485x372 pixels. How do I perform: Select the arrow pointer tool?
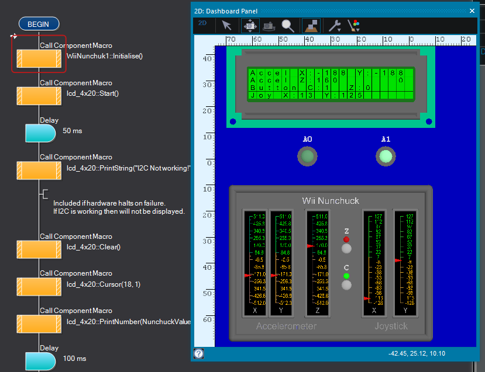[227, 25]
